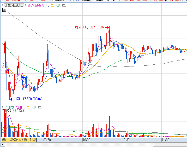Toggle the square box before 거래량

2,107
